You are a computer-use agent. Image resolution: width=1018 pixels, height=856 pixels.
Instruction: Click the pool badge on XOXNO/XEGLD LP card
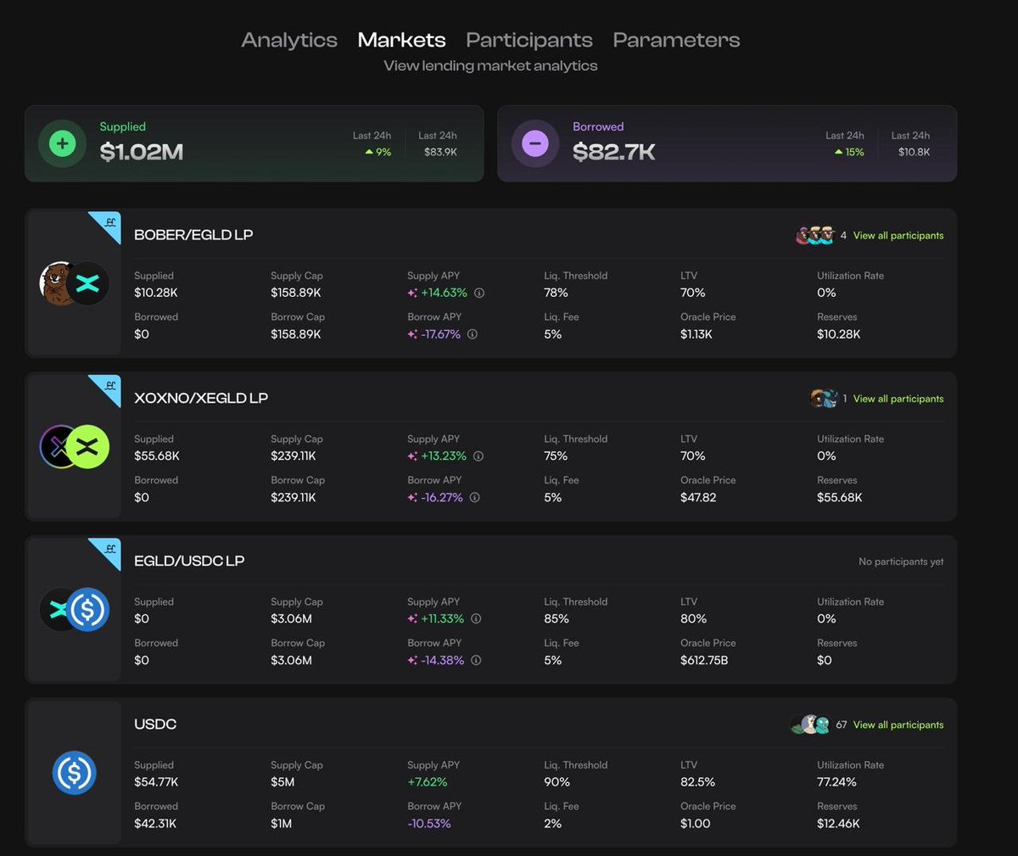pyautogui.click(x=109, y=387)
